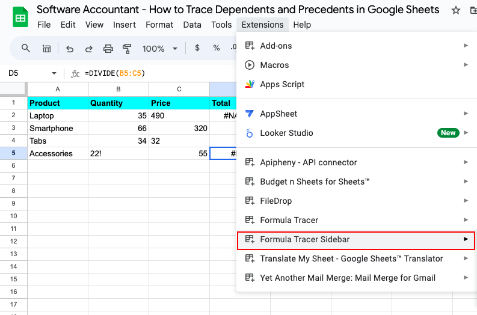Click the icon beside Budget n Sheets
This screenshot has width=477, height=315.
[x=250, y=182]
